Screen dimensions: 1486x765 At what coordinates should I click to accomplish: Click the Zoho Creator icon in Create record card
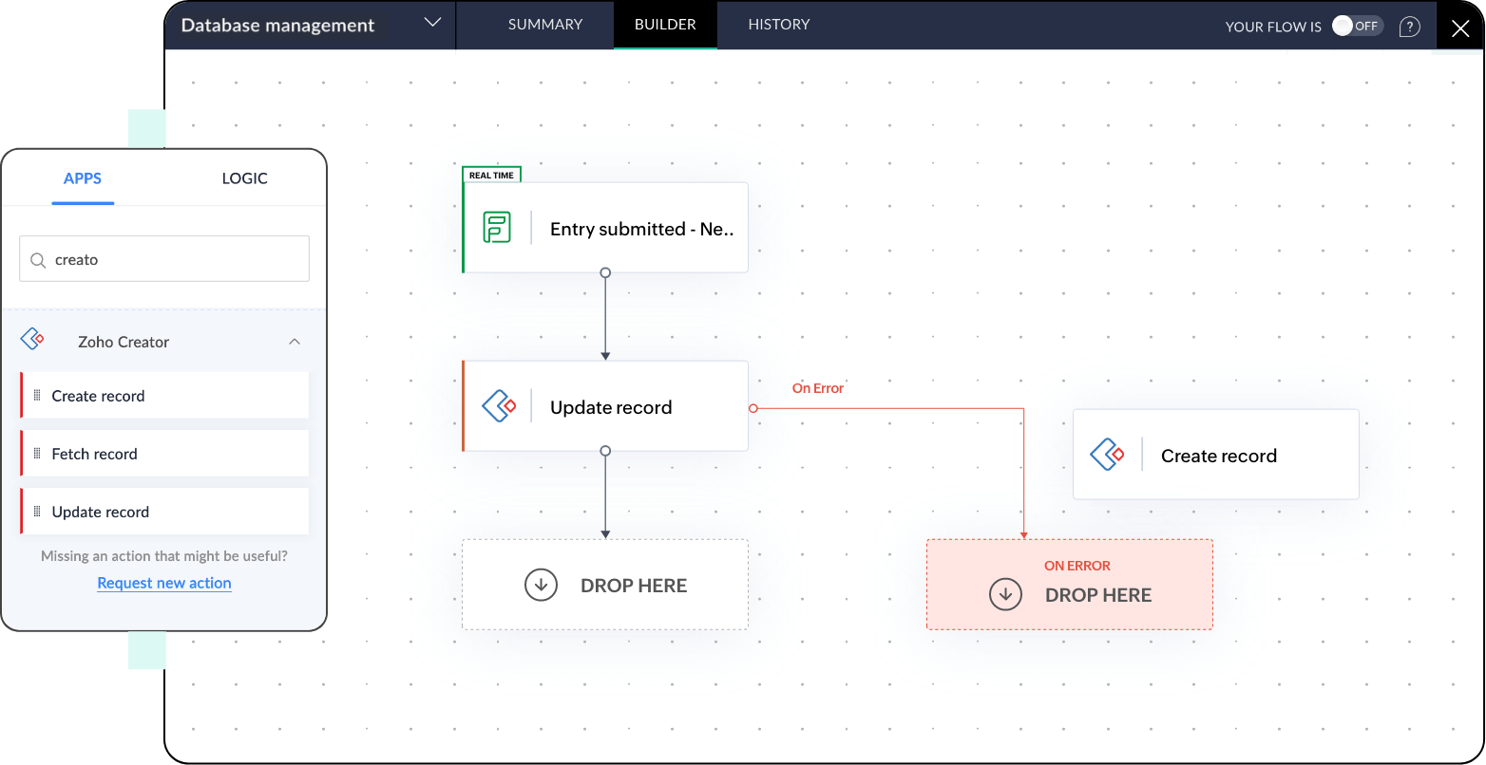[1107, 455]
